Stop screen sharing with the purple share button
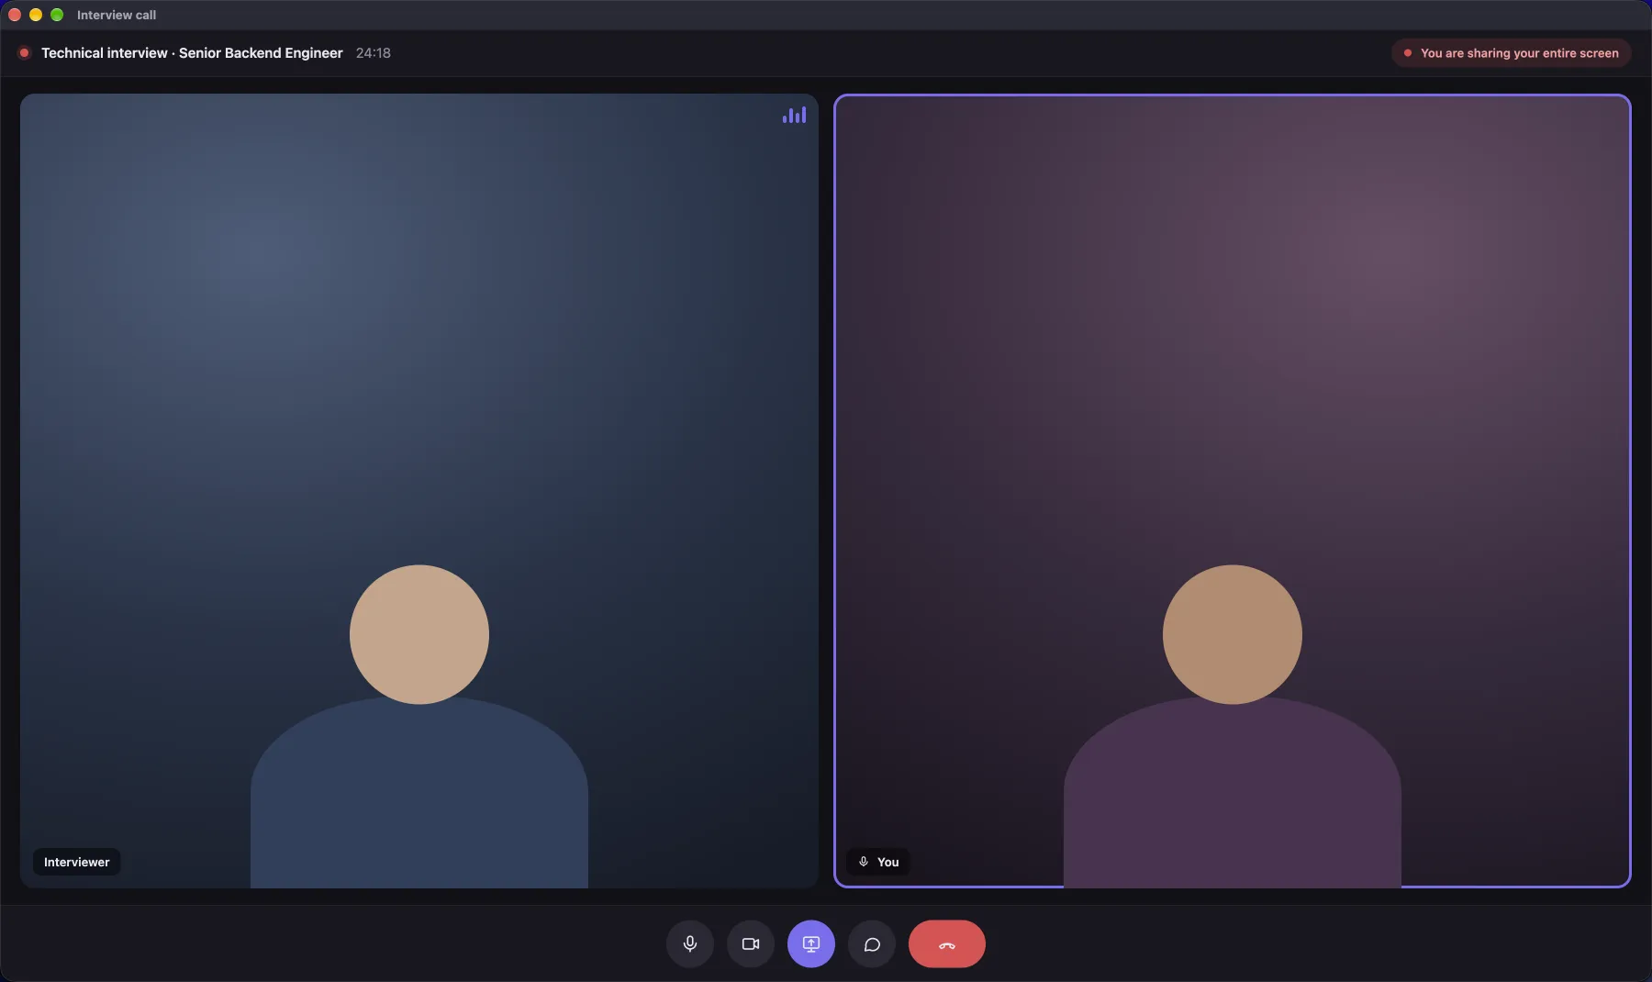The image size is (1652, 982). click(x=811, y=943)
